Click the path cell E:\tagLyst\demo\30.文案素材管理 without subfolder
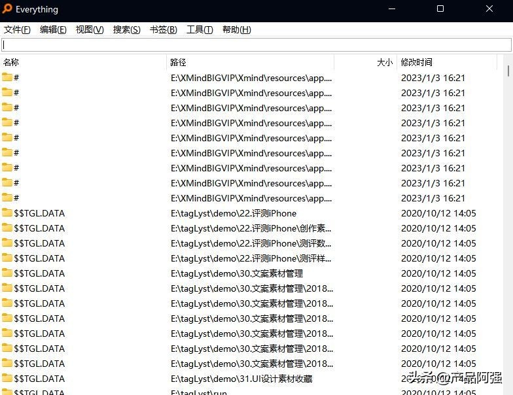Viewport: 513px width, 395px height. click(237, 273)
